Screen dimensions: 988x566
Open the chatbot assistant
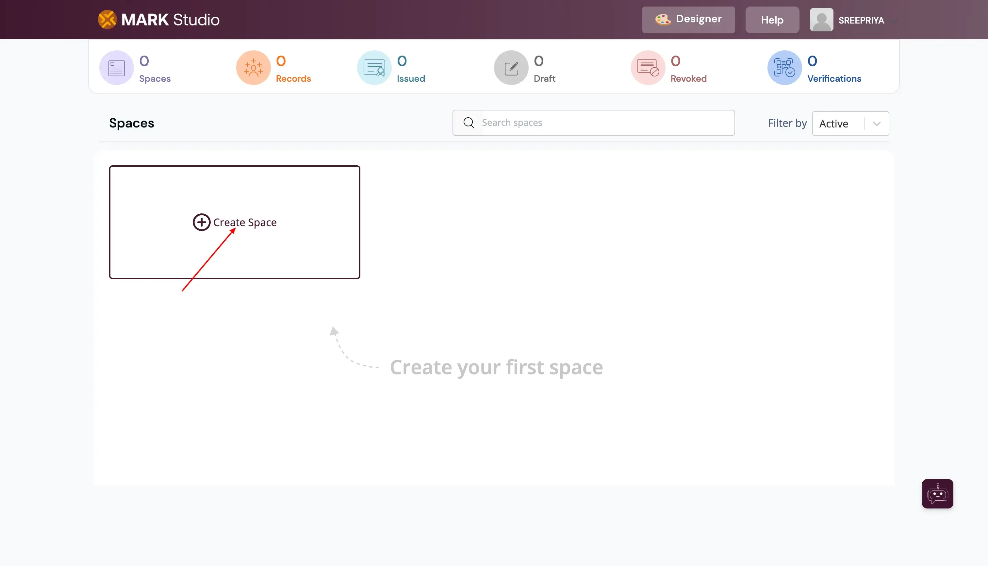click(x=937, y=494)
